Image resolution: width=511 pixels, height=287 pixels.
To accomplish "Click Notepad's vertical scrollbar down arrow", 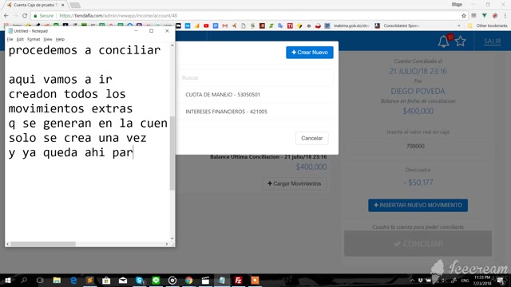I will tap(172, 238).
